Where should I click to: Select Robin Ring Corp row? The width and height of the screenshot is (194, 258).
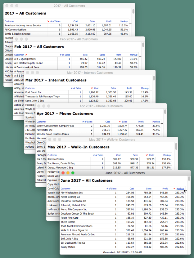123,218
